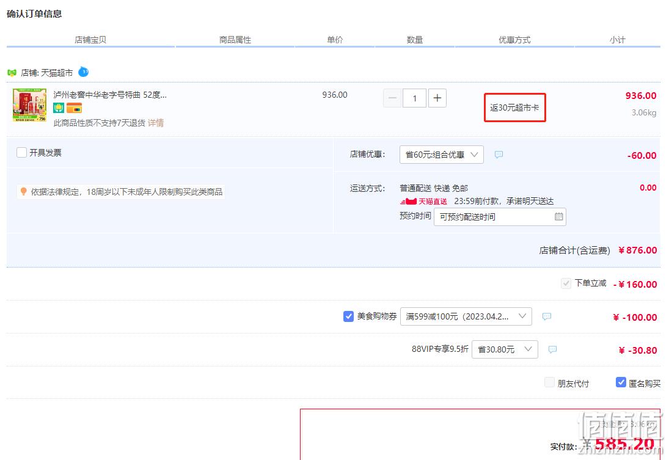Screen dimensions: 669x460
Task: Click the 优惠方式 column header
Action: (514, 40)
